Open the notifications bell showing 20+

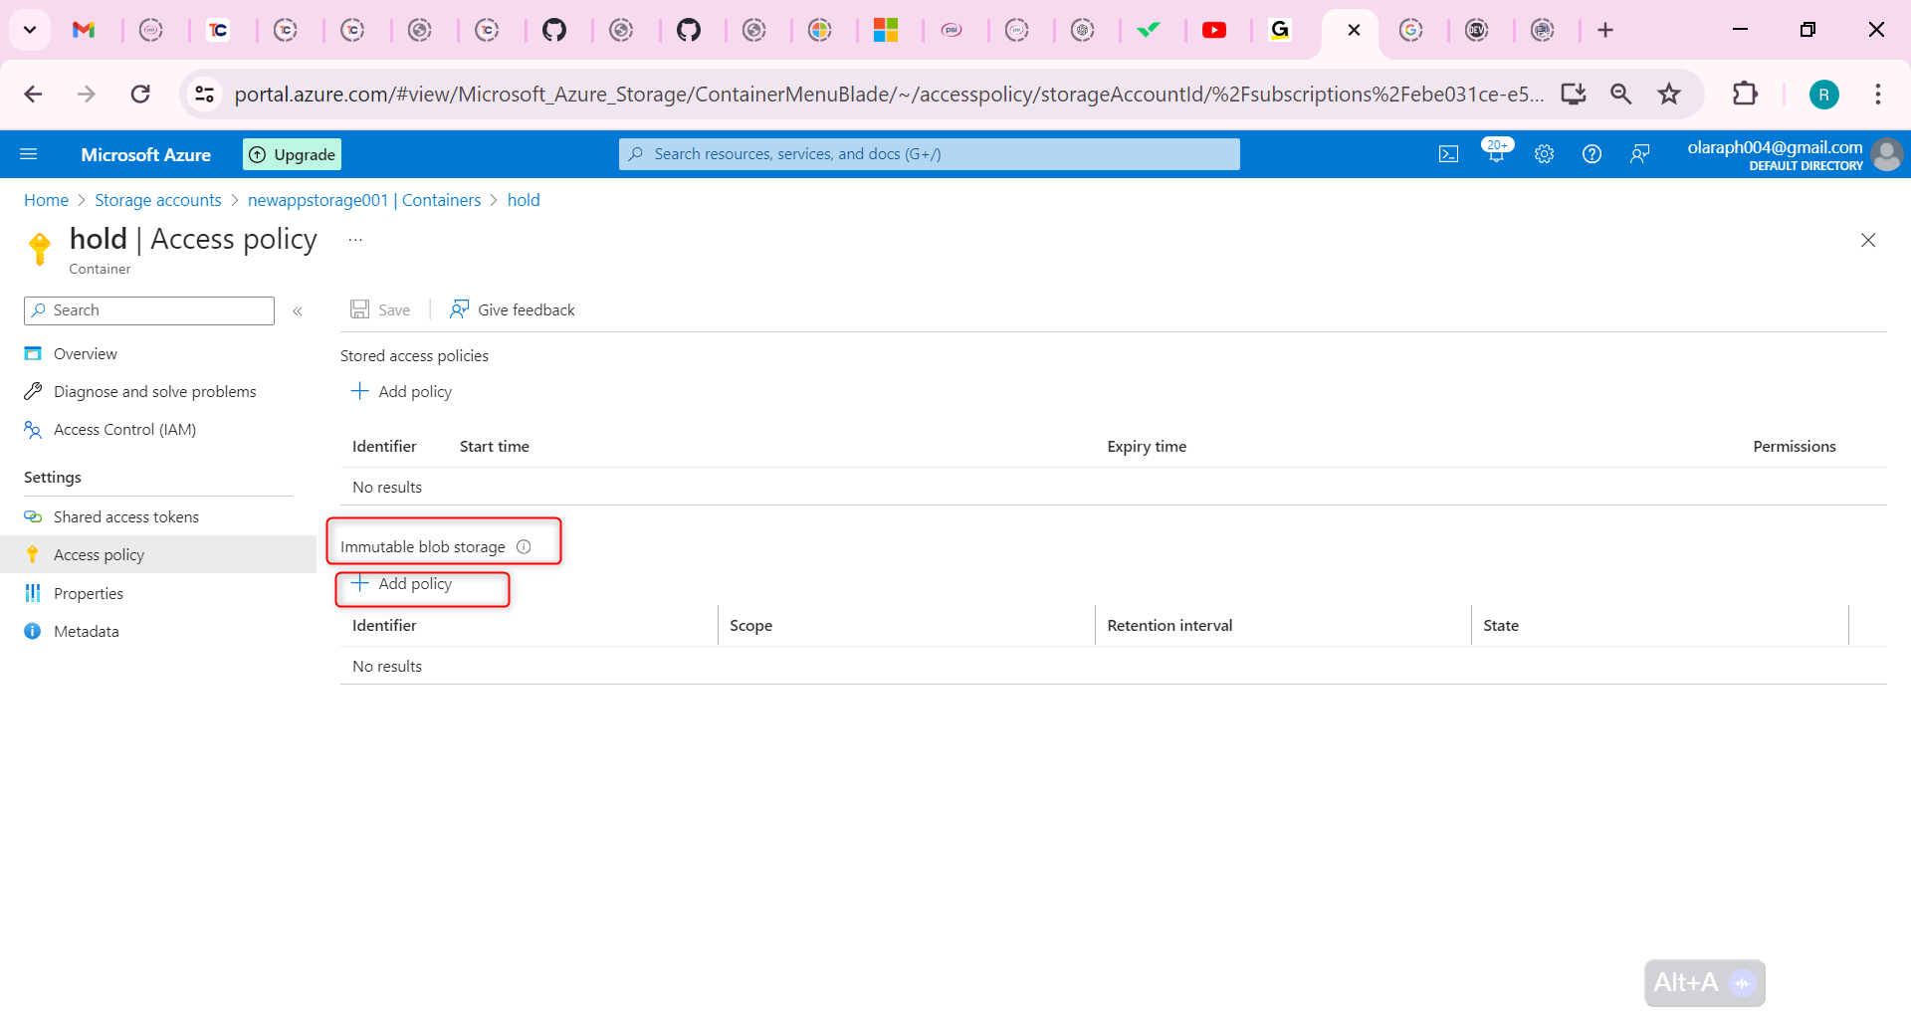(1496, 153)
